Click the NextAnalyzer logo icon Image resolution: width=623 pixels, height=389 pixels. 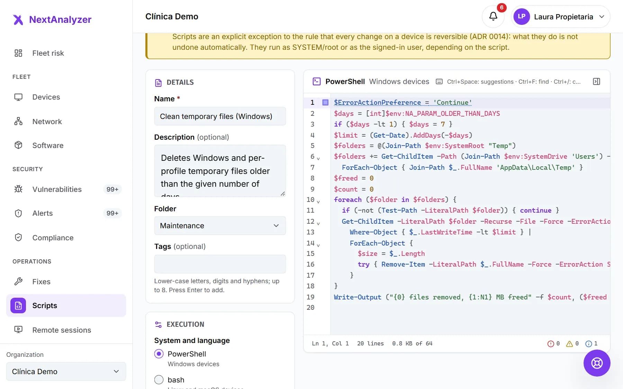(x=18, y=20)
